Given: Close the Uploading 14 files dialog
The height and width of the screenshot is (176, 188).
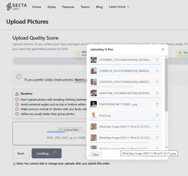Looking at the screenshot, I should click(163, 50).
